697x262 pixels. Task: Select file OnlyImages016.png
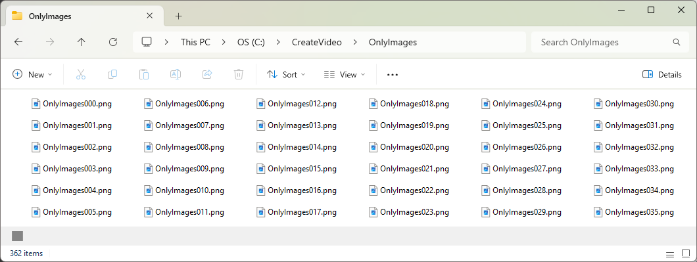coord(297,190)
